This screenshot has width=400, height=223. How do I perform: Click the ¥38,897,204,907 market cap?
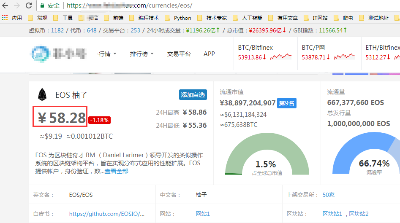[248, 103]
